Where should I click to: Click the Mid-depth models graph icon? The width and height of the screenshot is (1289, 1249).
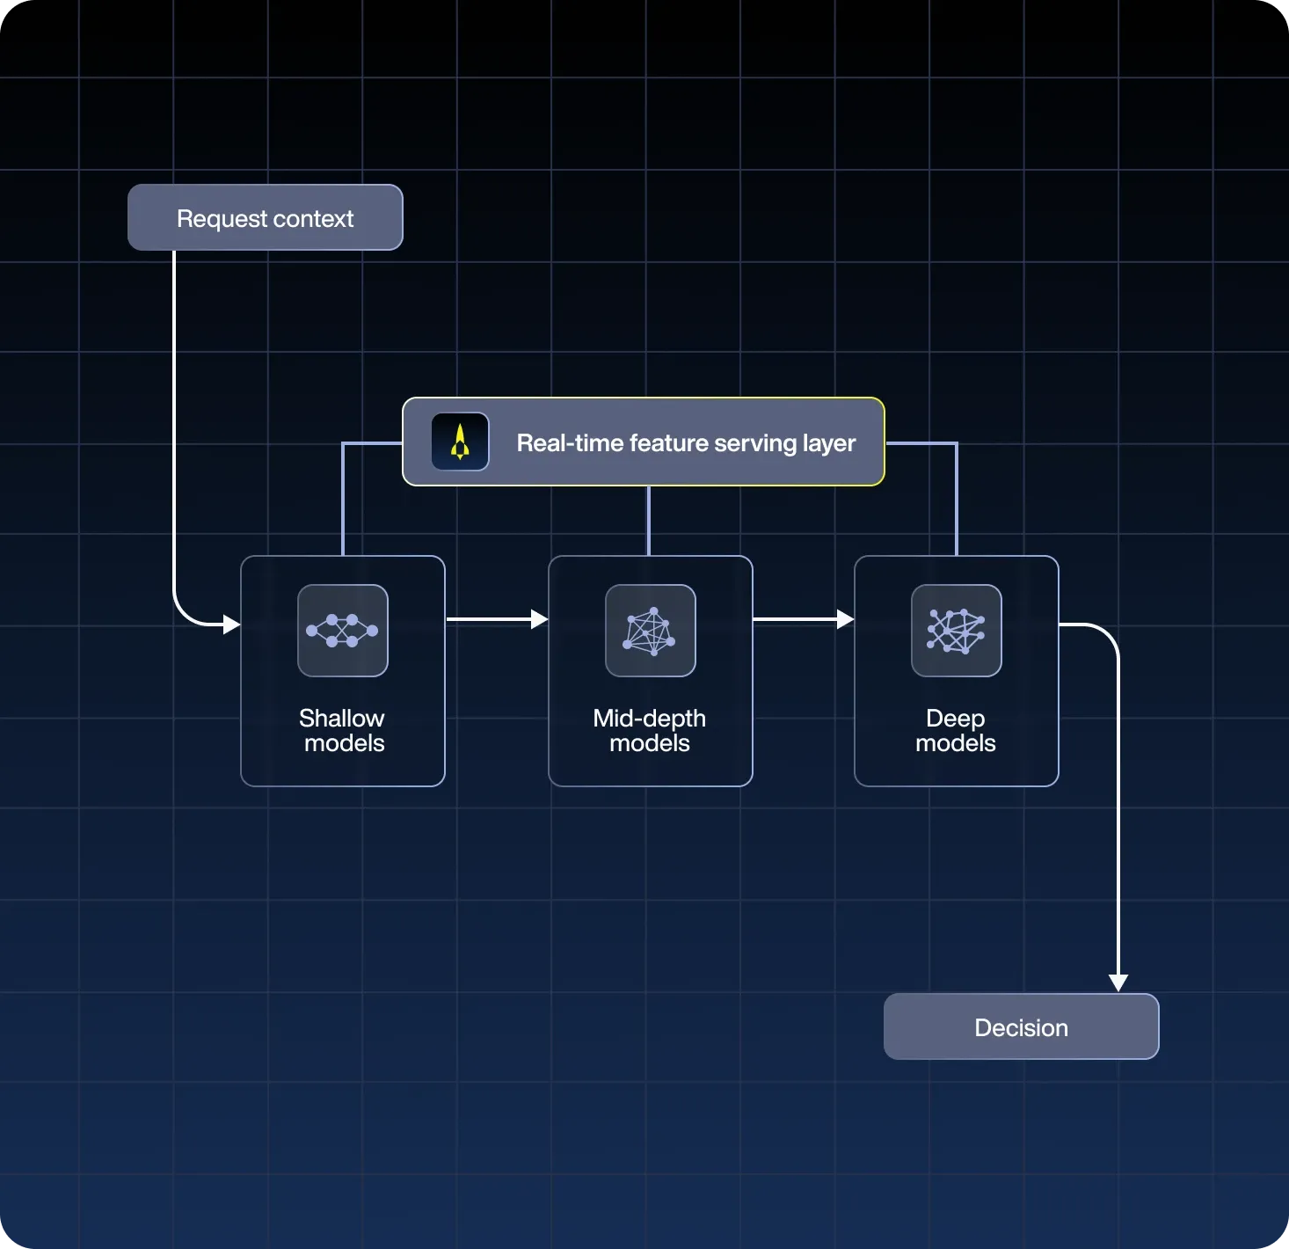(x=650, y=631)
